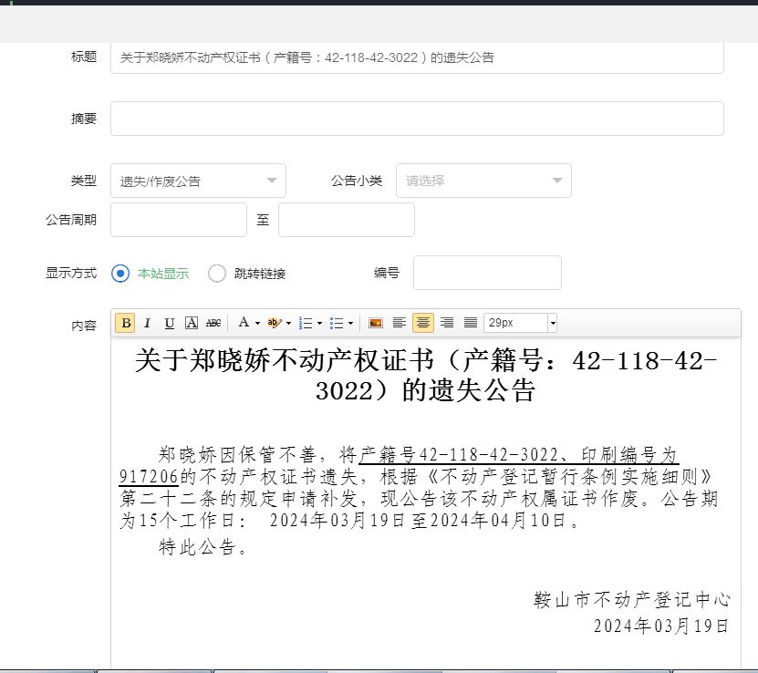This screenshot has width=758, height=673.
Task: Open 公告小类 dropdown 请选择
Action: pyautogui.click(x=483, y=181)
